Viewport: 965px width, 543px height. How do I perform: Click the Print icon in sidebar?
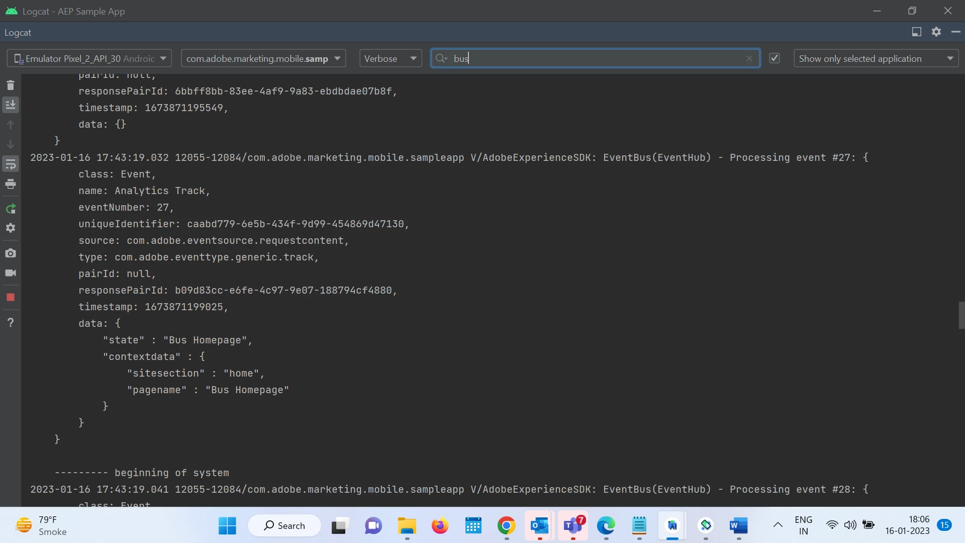(11, 184)
